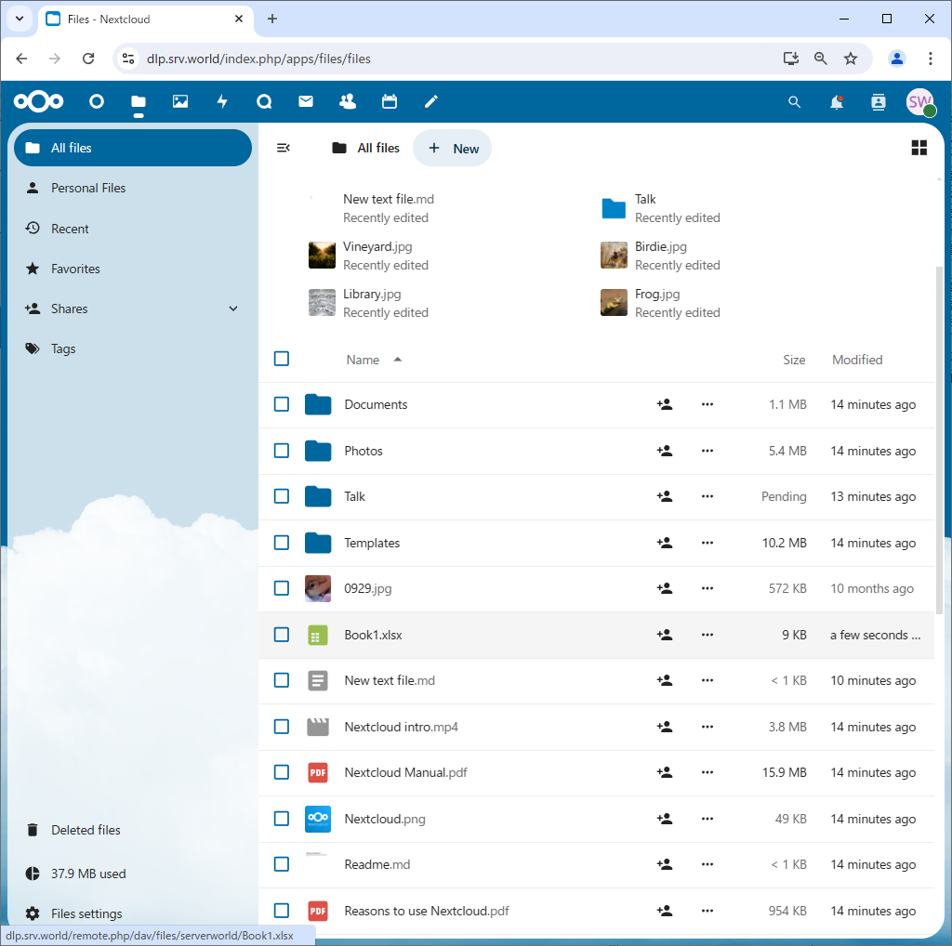Tick the Reasons to use Nextcloud.pdf checkbox
Viewport: 952px width, 946px height.
[x=282, y=911]
